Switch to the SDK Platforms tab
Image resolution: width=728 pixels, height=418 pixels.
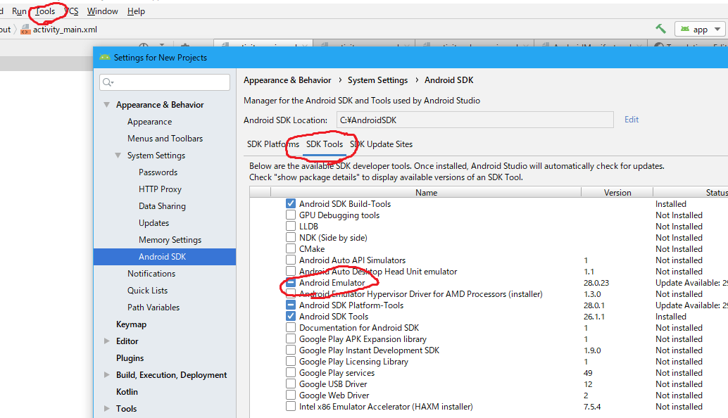click(x=273, y=144)
